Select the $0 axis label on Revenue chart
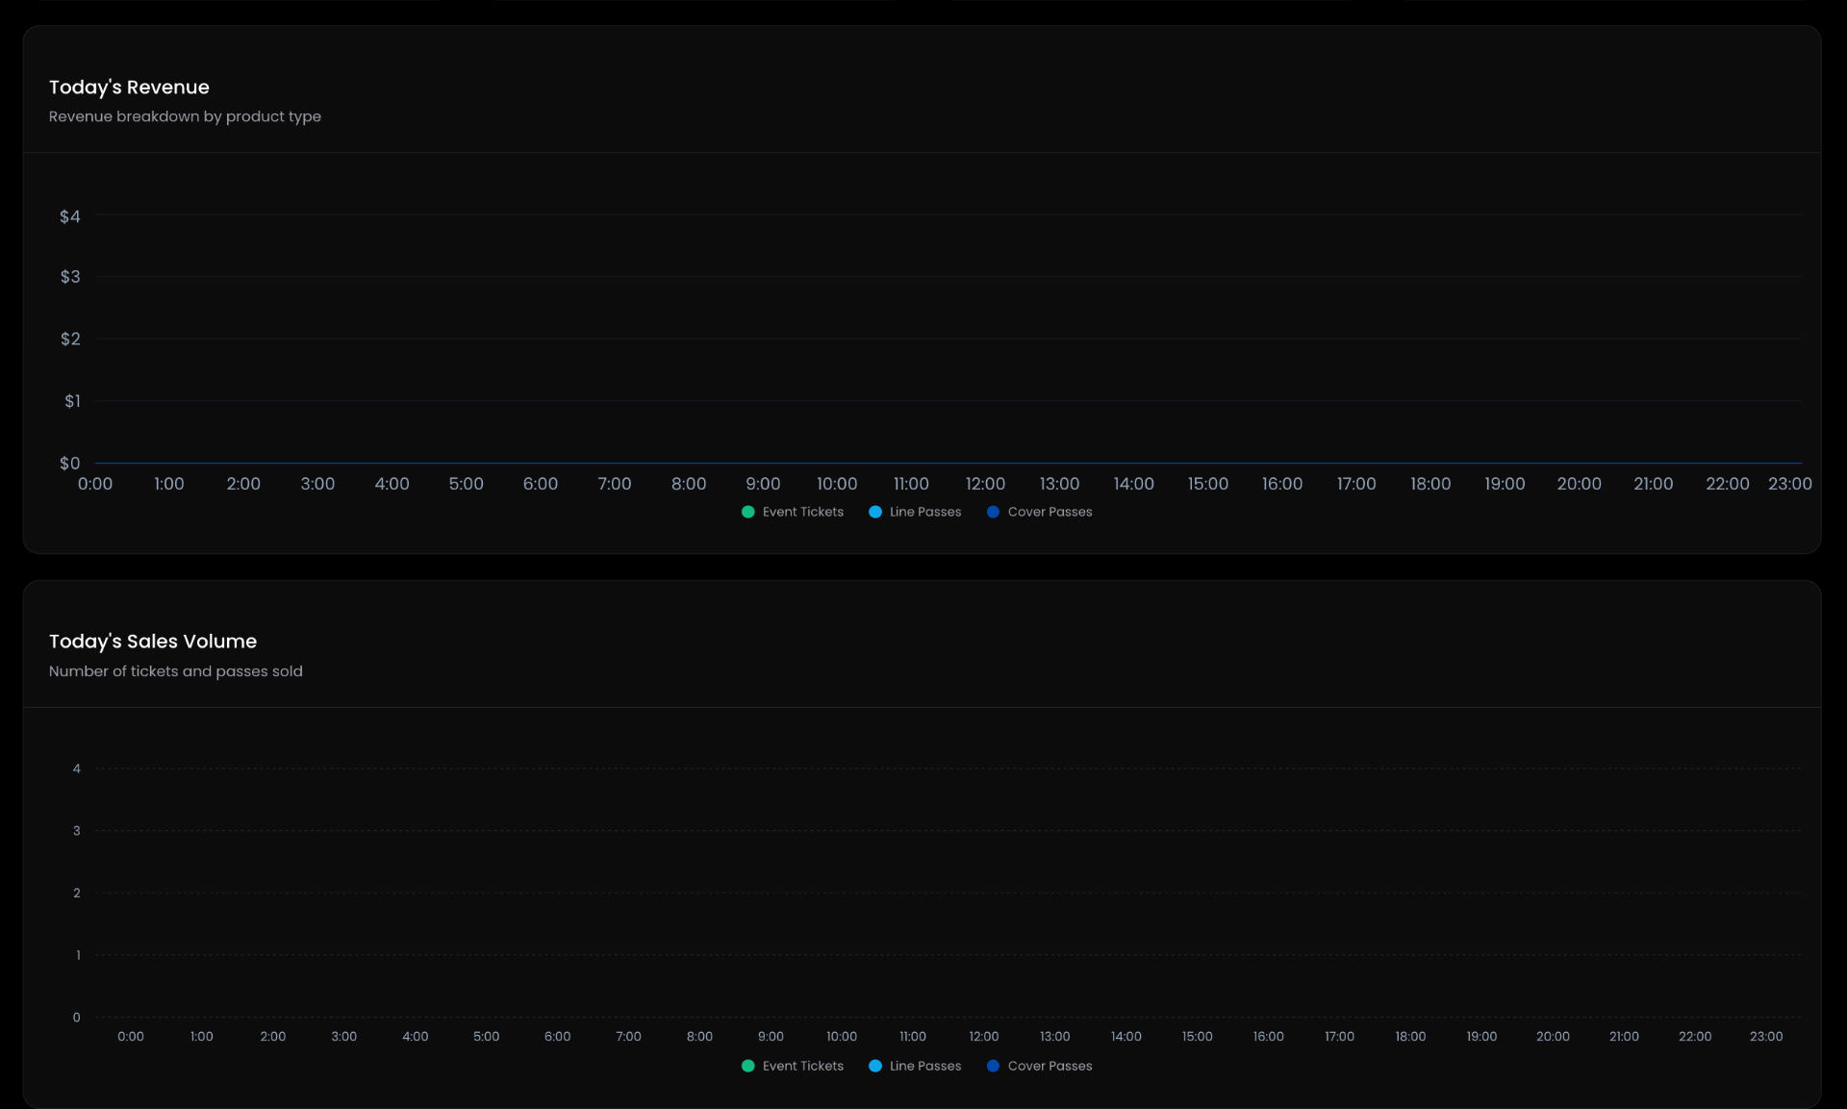Image resolution: width=1847 pixels, height=1109 pixels. pos(68,463)
